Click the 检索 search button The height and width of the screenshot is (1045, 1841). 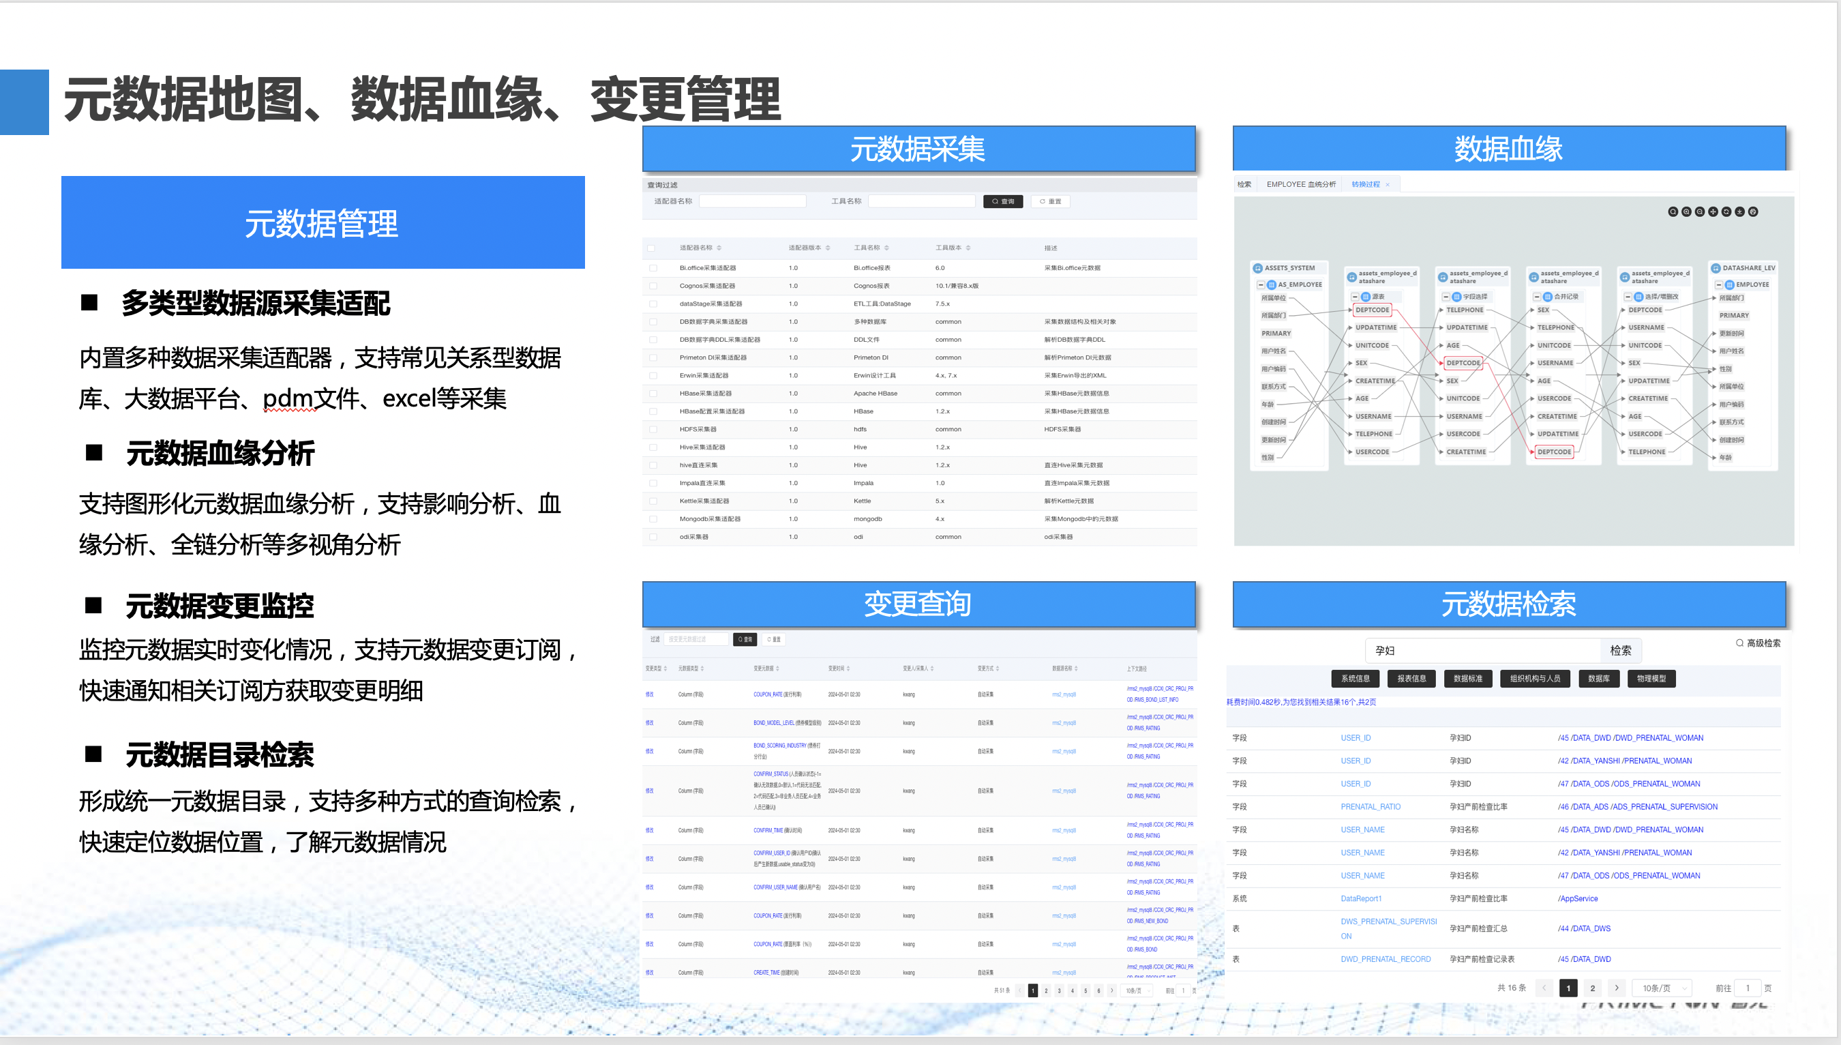pyautogui.click(x=1620, y=650)
